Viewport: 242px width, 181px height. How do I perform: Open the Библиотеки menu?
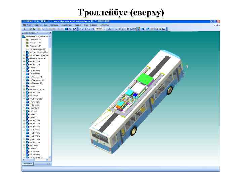[x=105, y=25]
